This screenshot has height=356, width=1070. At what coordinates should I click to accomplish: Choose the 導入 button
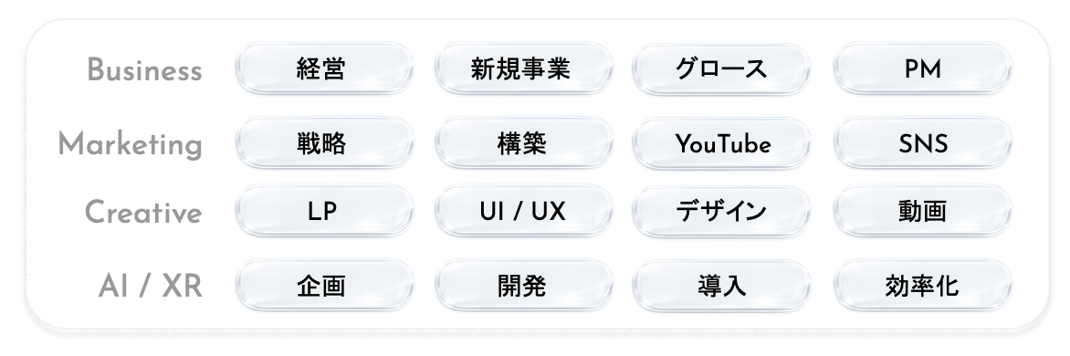tap(721, 286)
